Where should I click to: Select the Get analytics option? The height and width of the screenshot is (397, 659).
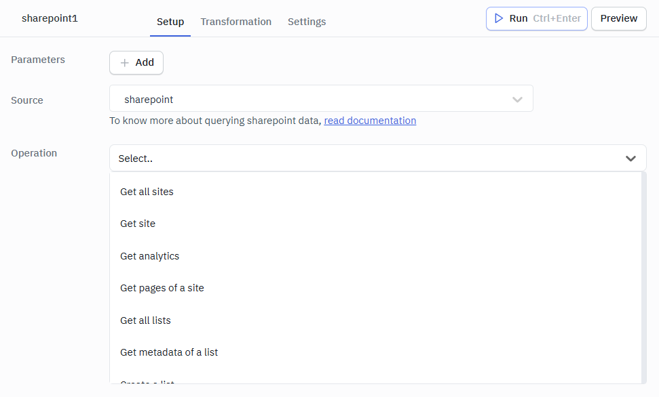(375, 256)
